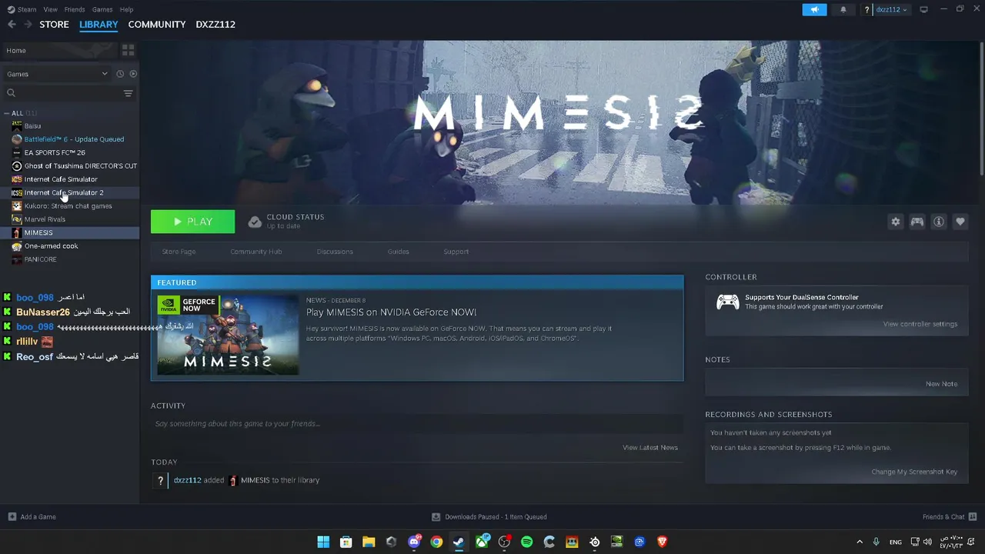
Task: Click the DualSense controller icon
Action: point(727,302)
